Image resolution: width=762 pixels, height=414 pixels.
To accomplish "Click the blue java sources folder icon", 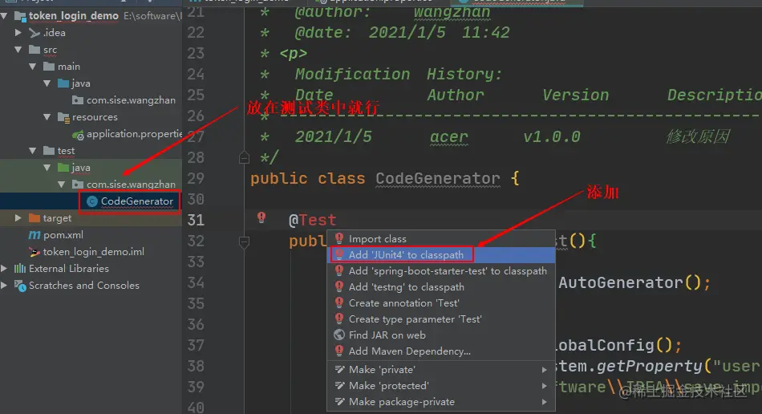I will [x=63, y=83].
